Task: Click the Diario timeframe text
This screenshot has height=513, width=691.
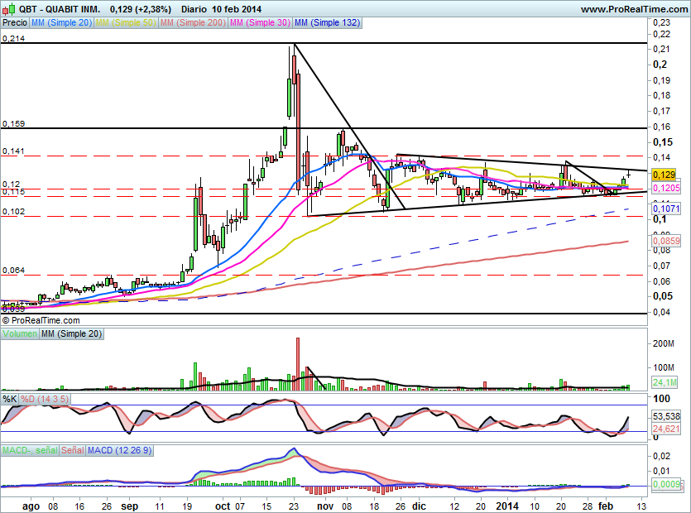Action: coord(194,9)
